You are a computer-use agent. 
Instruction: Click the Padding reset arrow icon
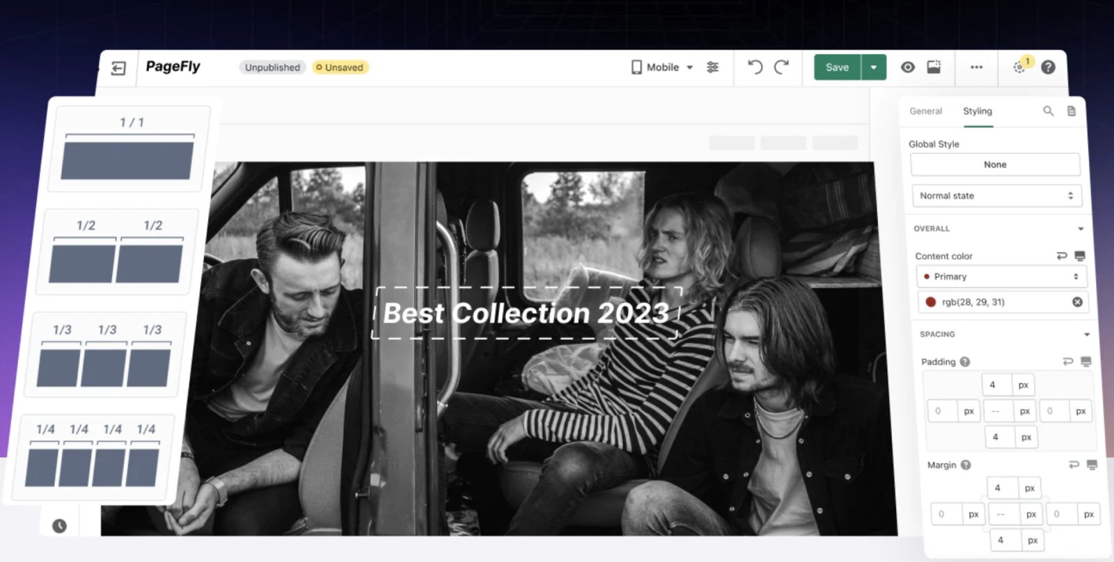click(1068, 362)
